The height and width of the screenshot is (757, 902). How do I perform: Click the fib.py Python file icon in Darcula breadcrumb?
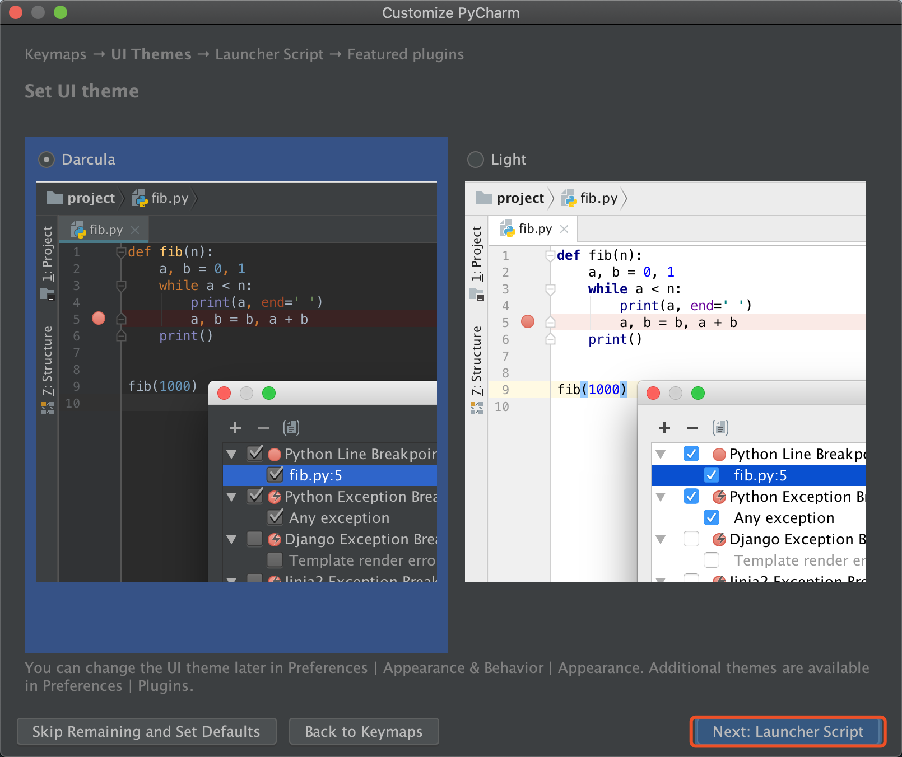click(x=140, y=198)
